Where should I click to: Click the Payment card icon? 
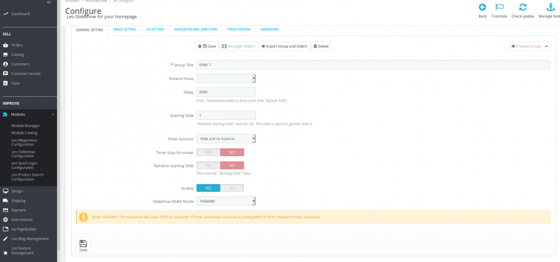point(5,210)
